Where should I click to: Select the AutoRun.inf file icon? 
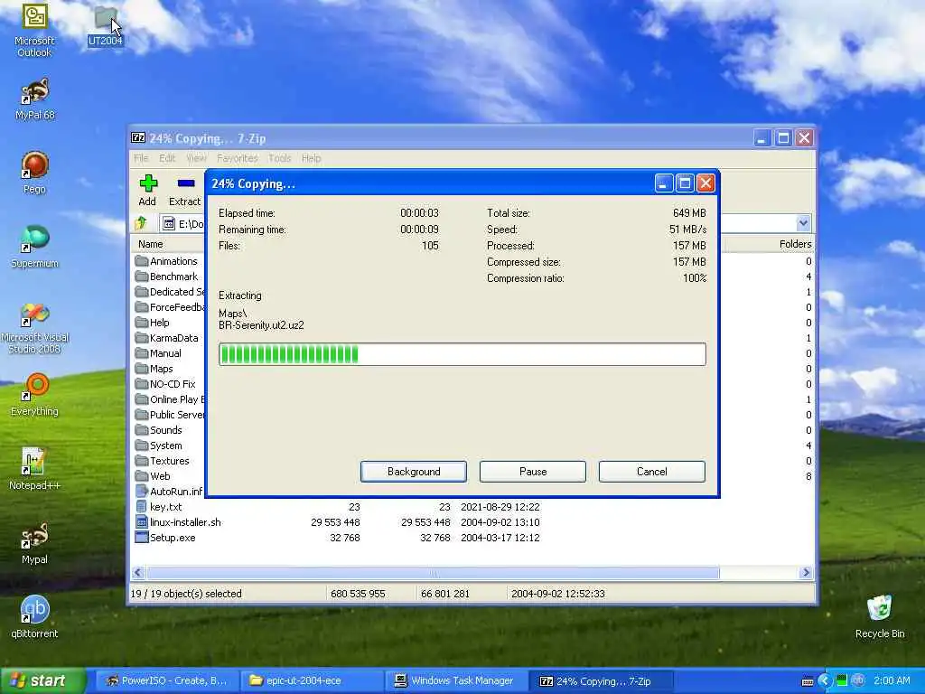(141, 491)
